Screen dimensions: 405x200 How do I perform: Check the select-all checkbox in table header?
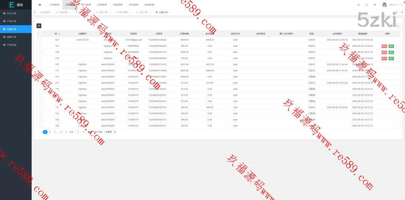[x=40, y=34]
